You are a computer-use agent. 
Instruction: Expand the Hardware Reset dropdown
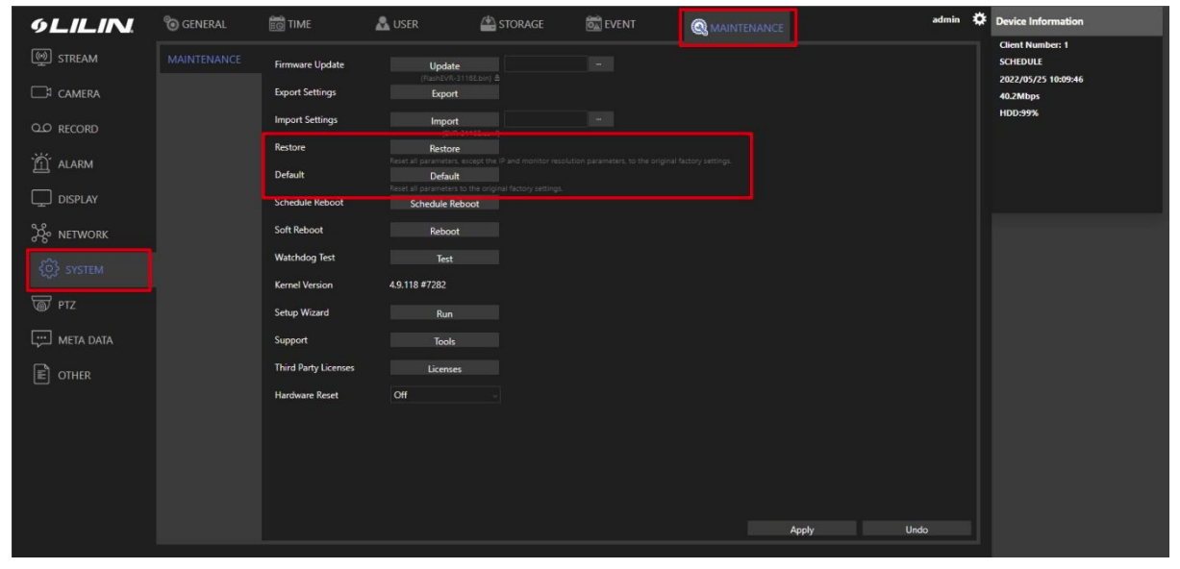pos(445,395)
